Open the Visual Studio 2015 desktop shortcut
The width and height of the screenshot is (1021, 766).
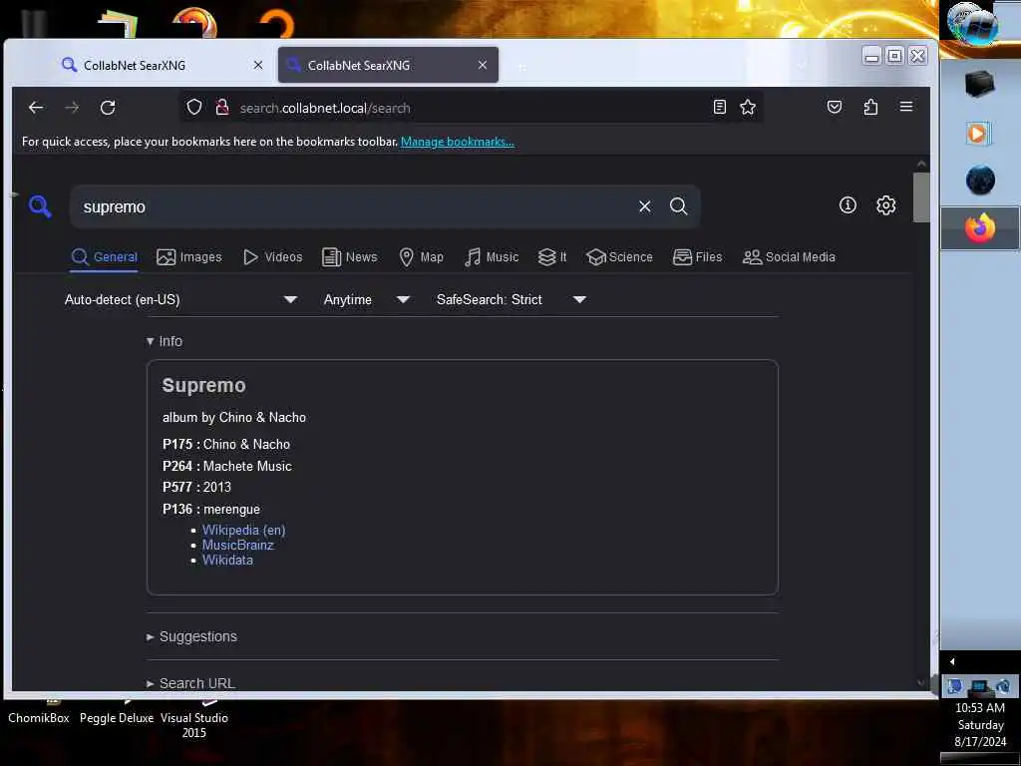194,724
